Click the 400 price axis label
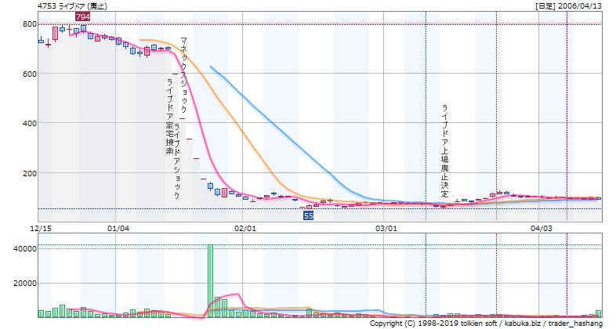Viewport: 616px width, 329px height. point(31,124)
